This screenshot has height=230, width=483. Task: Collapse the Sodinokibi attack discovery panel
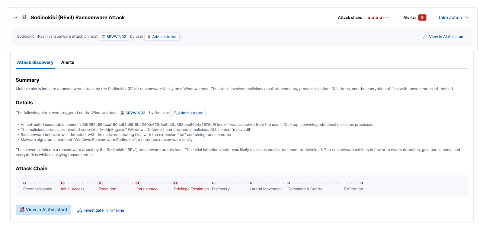pyautogui.click(x=16, y=17)
